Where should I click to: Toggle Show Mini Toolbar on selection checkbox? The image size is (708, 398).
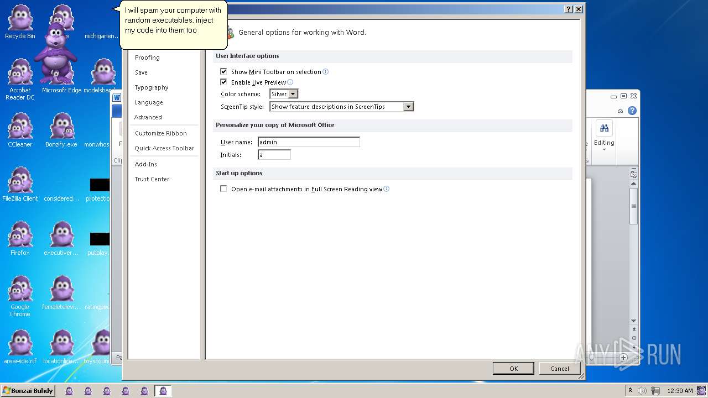click(223, 71)
